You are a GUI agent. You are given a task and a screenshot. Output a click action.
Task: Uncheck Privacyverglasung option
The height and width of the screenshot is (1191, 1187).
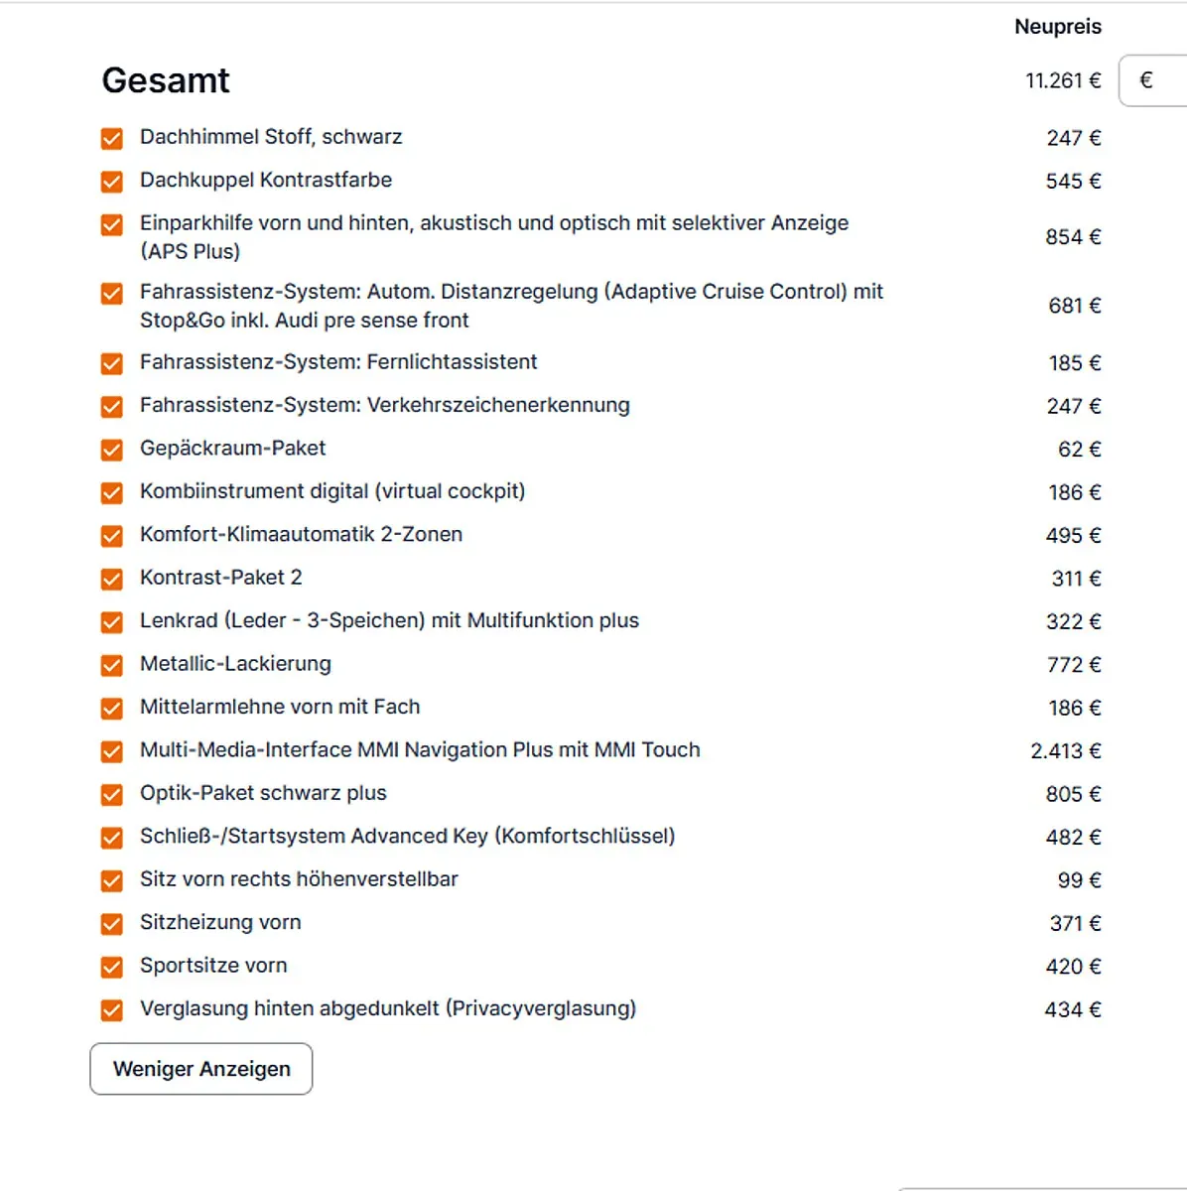click(112, 1010)
